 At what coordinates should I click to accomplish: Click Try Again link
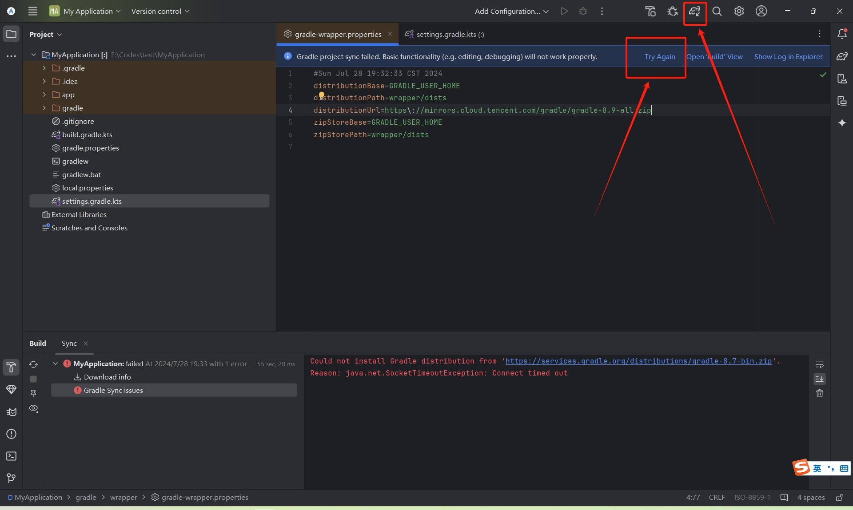tap(660, 56)
